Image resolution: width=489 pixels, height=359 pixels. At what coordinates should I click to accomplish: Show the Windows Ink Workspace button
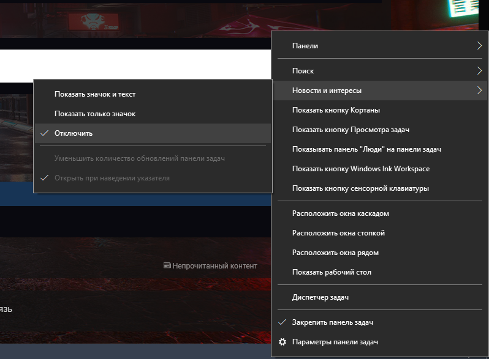click(360, 169)
